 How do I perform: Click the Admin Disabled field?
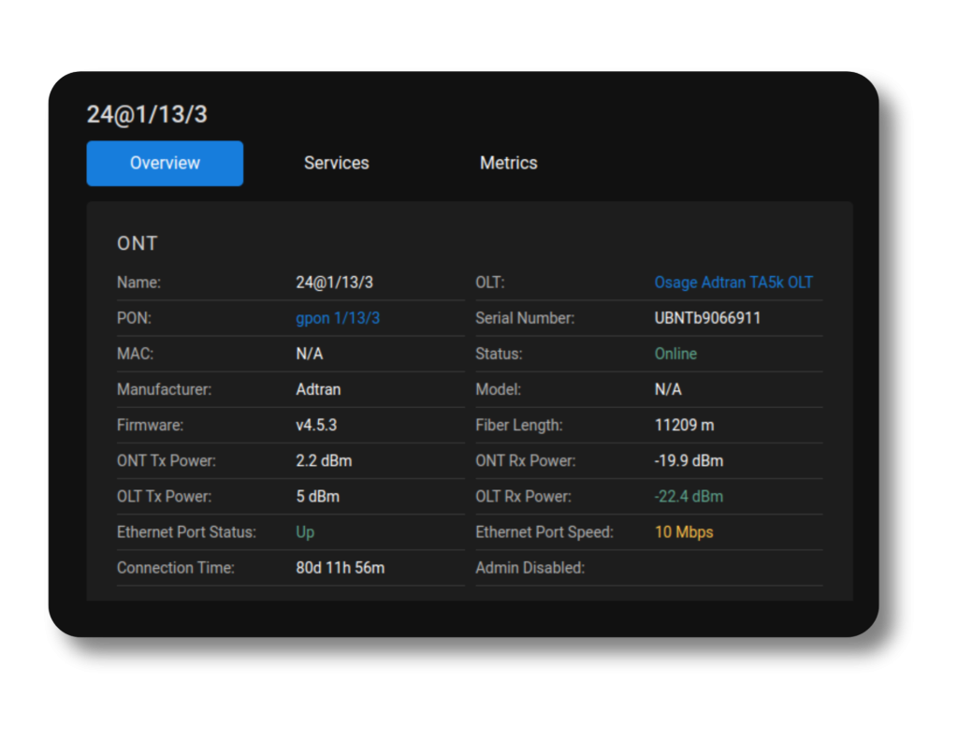tap(530, 567)
